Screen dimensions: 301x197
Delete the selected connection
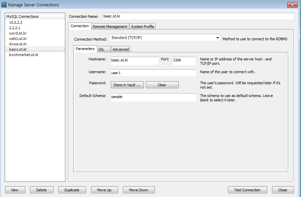tap(41, 190)
